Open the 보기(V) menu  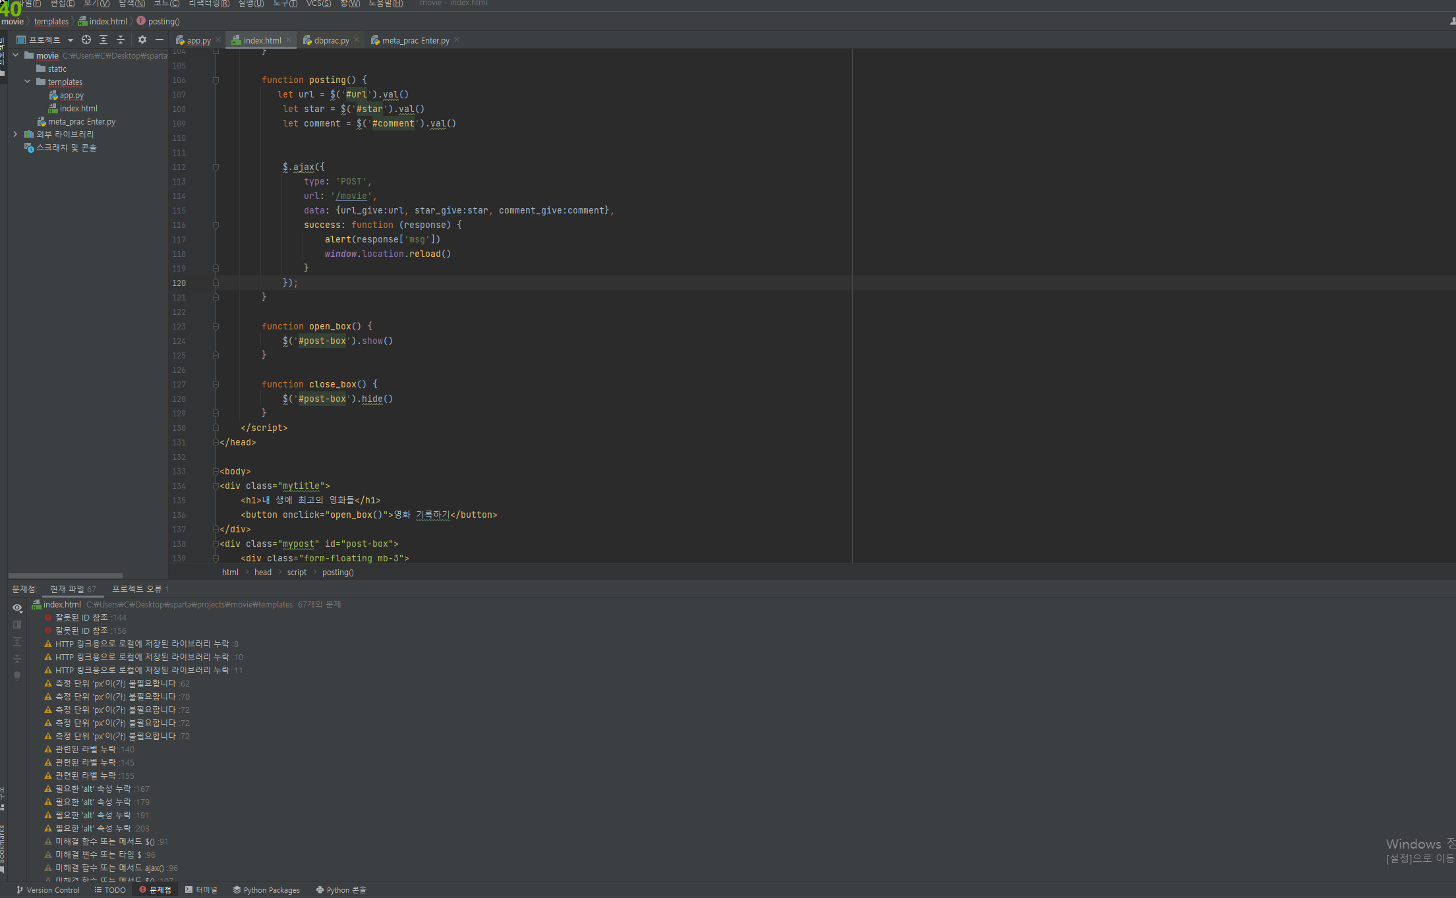[96, 4]
